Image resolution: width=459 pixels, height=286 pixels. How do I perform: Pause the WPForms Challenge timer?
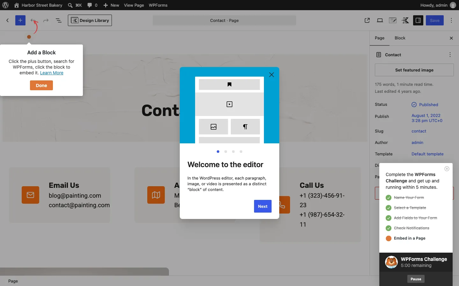click(416, 279)
